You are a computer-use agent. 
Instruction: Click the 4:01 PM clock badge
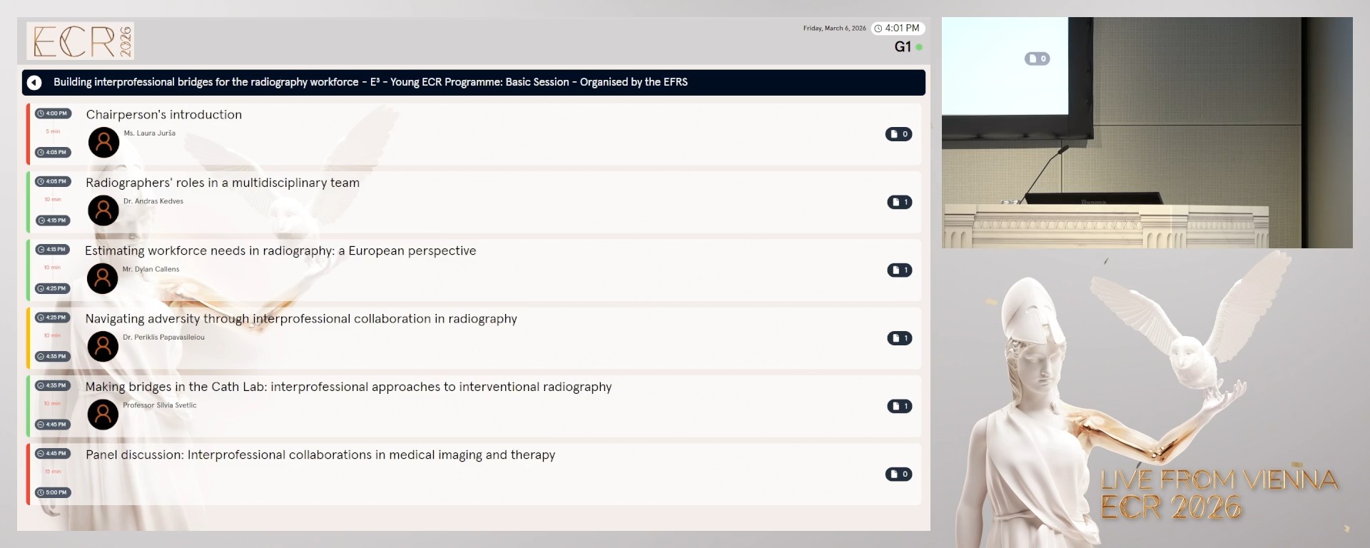[x=898, y=29]
